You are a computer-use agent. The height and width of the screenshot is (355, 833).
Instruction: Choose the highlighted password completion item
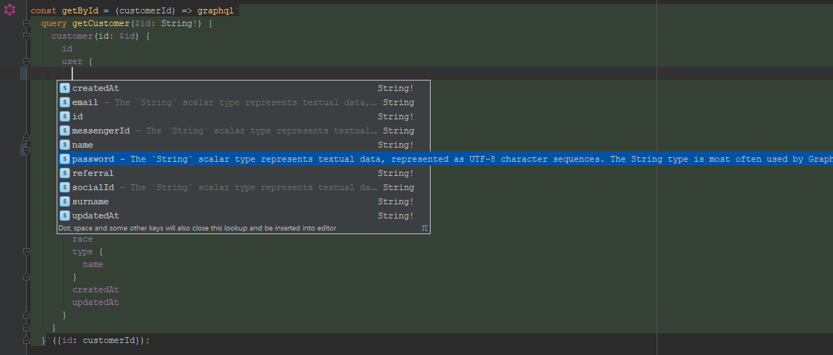[x=93, y=159]
